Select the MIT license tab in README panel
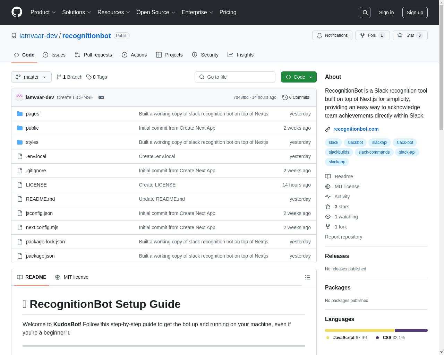The width and height of the screenshot is (444, 355). point(71,277)
